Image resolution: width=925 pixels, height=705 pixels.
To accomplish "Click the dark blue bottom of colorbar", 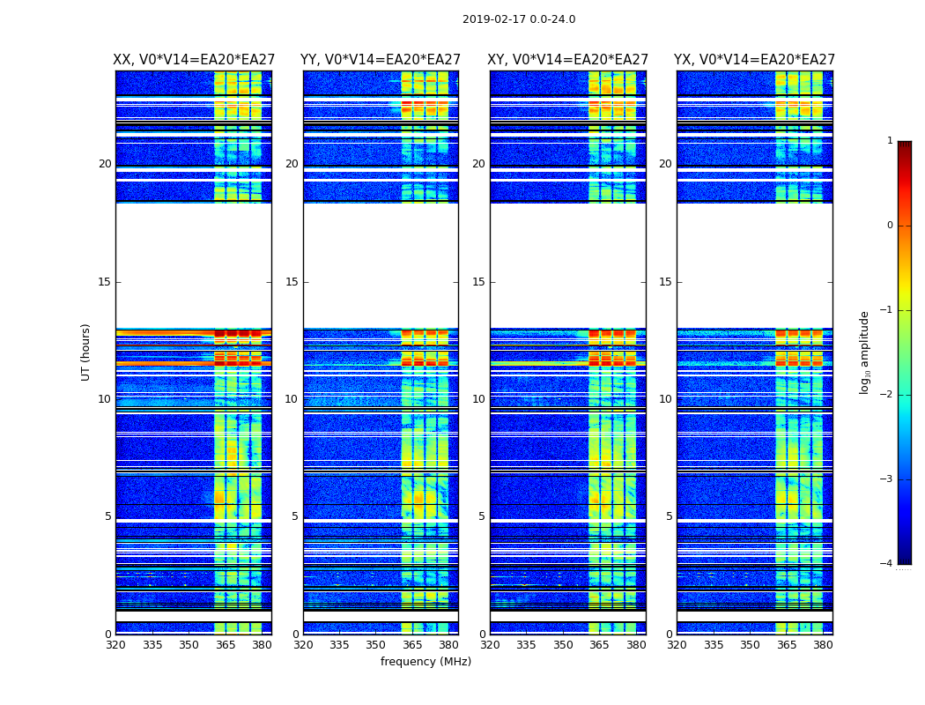I will [x=905, y=559].
